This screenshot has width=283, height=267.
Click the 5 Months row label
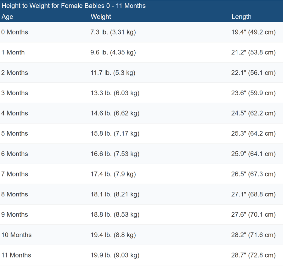[x=15, y=133]
